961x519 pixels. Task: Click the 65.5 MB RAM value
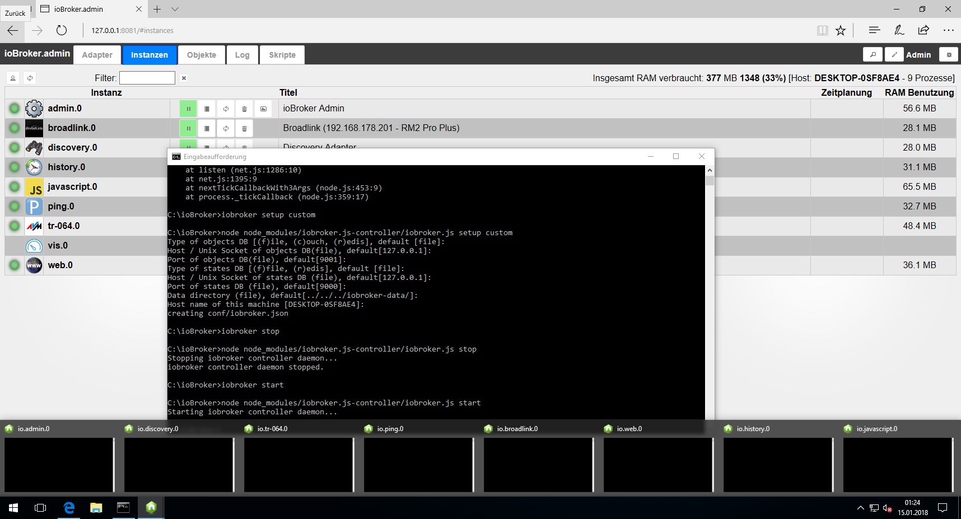click(x=919, y=186)
